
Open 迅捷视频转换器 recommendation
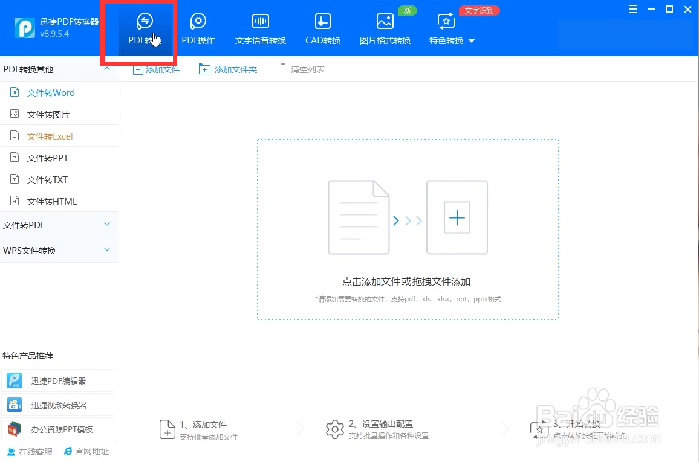[x=58, y=405]
